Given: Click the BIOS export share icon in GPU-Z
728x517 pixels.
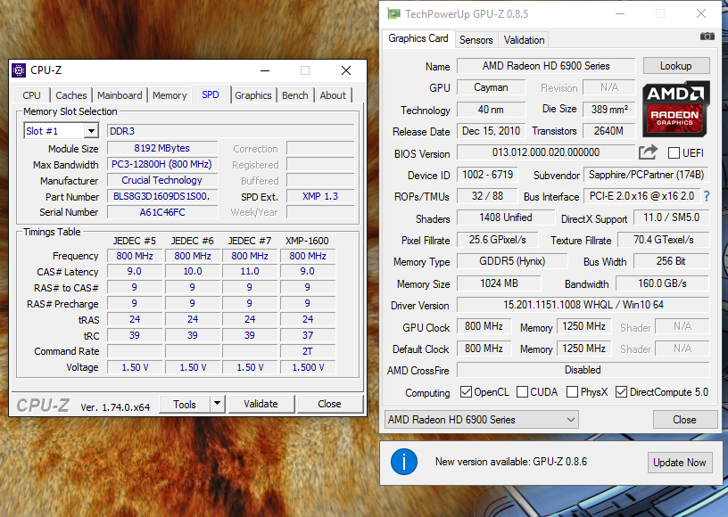Looking at the screenshot, I should 648,152.
